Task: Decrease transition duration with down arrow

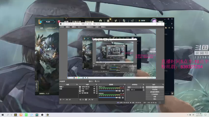Action: pos(143,90)
